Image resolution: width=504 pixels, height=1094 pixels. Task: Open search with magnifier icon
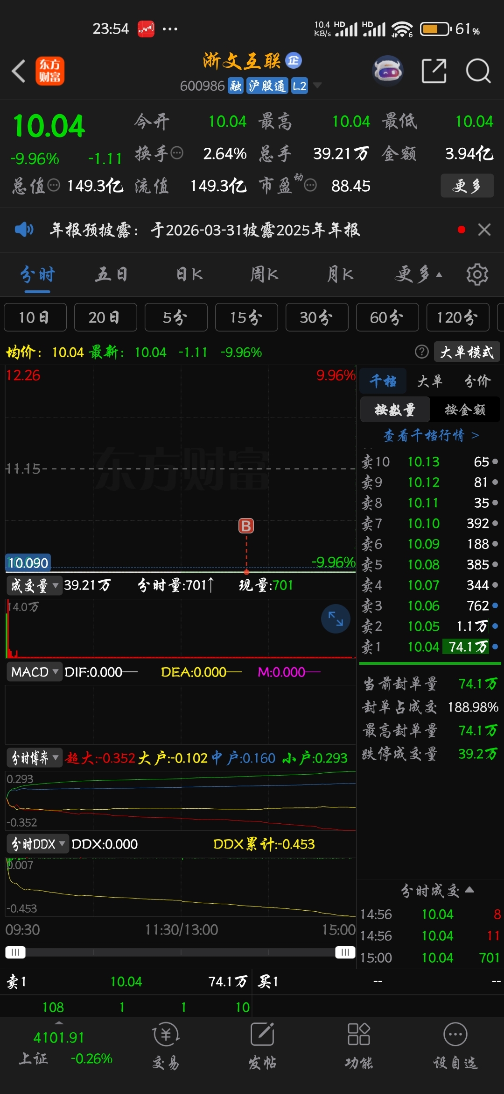click(x=478, y=71)
